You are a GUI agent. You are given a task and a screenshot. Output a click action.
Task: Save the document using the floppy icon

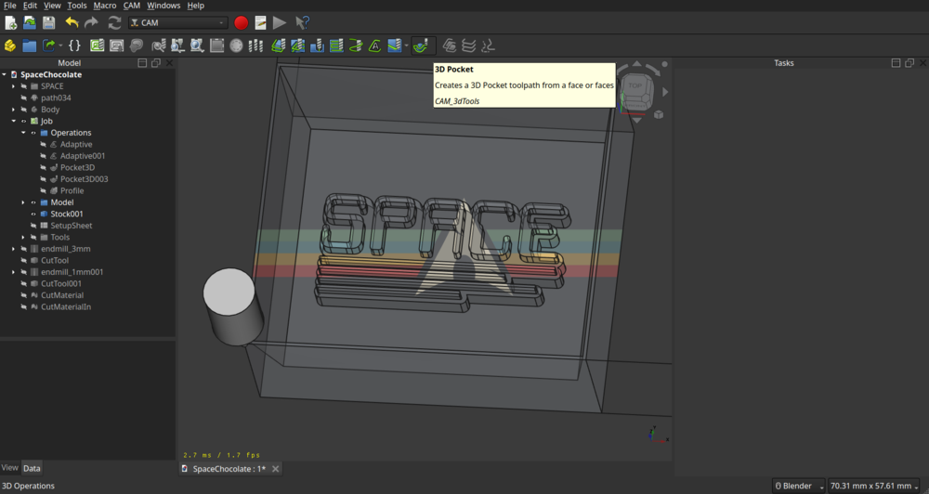[48, 22]
